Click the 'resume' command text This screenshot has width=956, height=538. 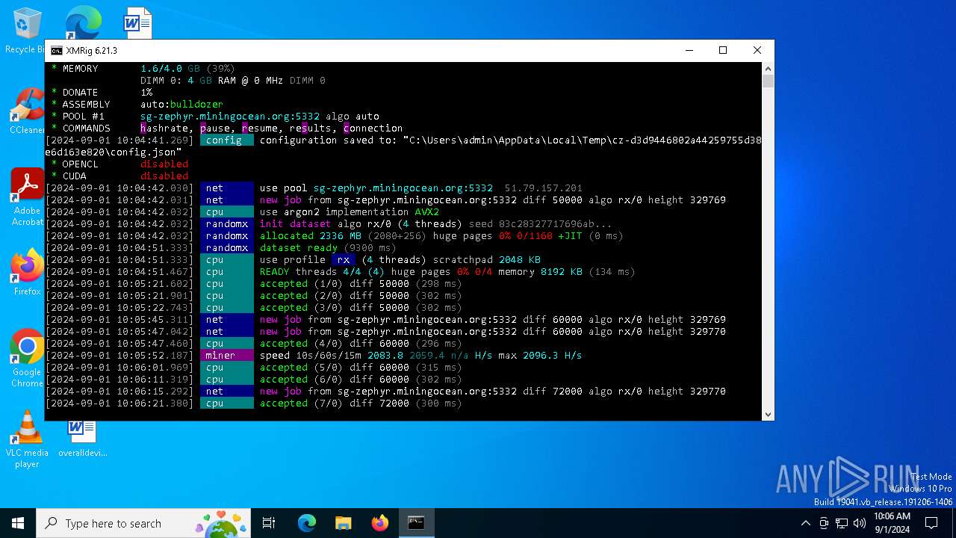coord(259,129)
